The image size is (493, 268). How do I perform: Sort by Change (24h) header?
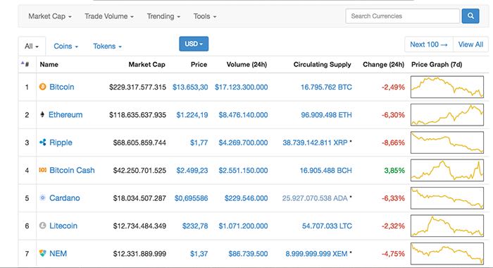click(x=383, y=64)
